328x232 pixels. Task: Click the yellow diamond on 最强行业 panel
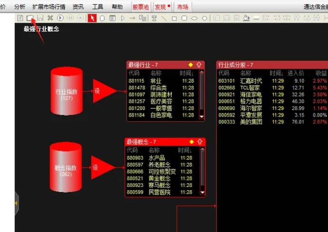(x=191, y=65)
